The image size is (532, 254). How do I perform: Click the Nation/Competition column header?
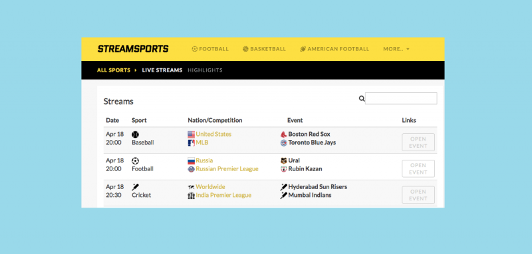[215, 121]
